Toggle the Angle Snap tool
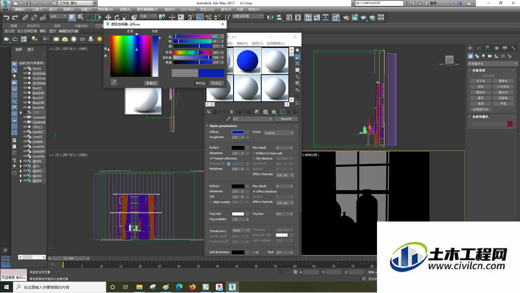This screenshot has height=293, width=520. [200, 18]
